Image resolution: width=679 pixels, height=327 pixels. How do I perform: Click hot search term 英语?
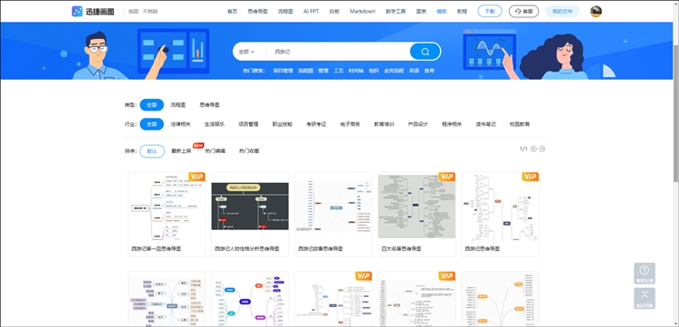(415, 71)
